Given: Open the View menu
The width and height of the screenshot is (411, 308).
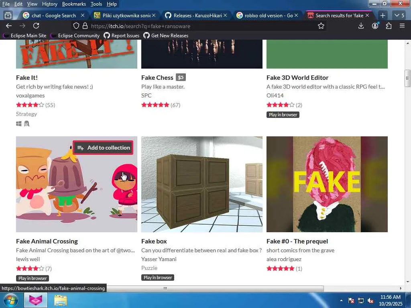Looking at the screenshot, I should click(x=32, y=4).
